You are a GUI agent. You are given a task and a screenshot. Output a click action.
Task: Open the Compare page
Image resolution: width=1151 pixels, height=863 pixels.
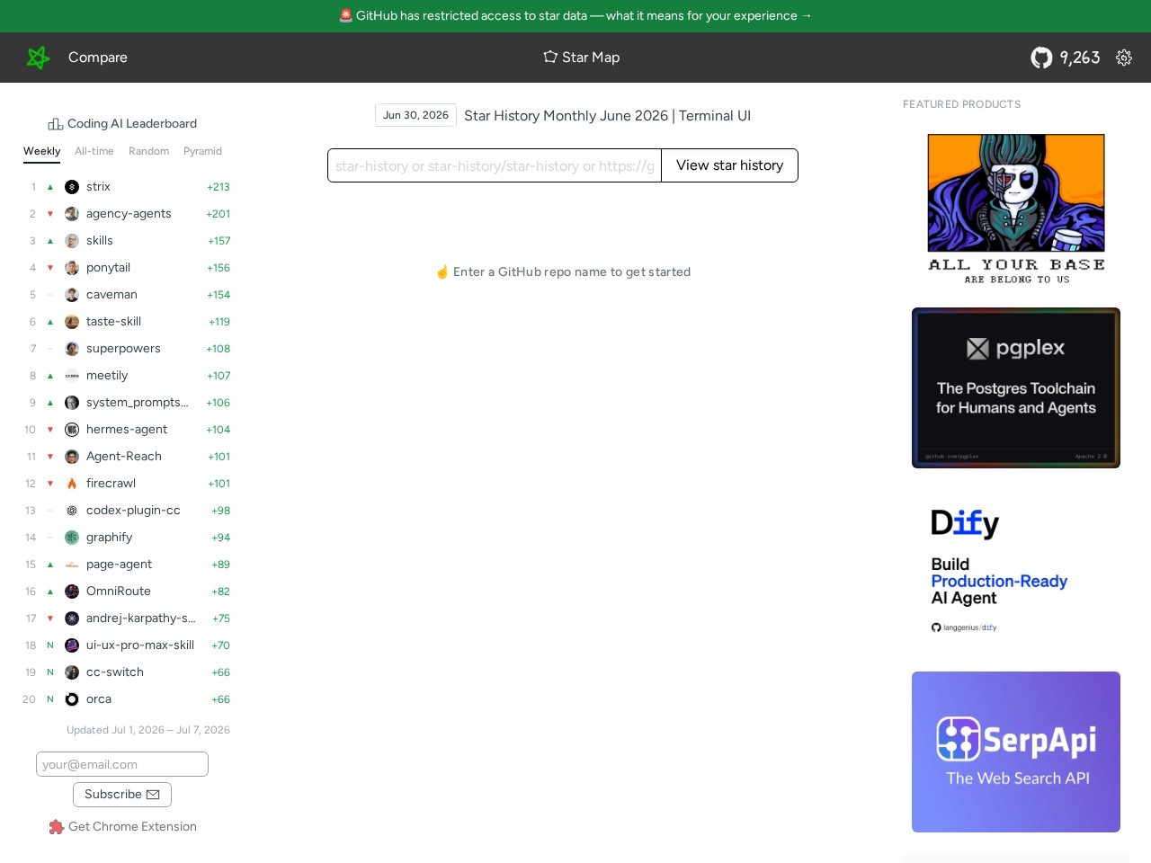point(98,58)
